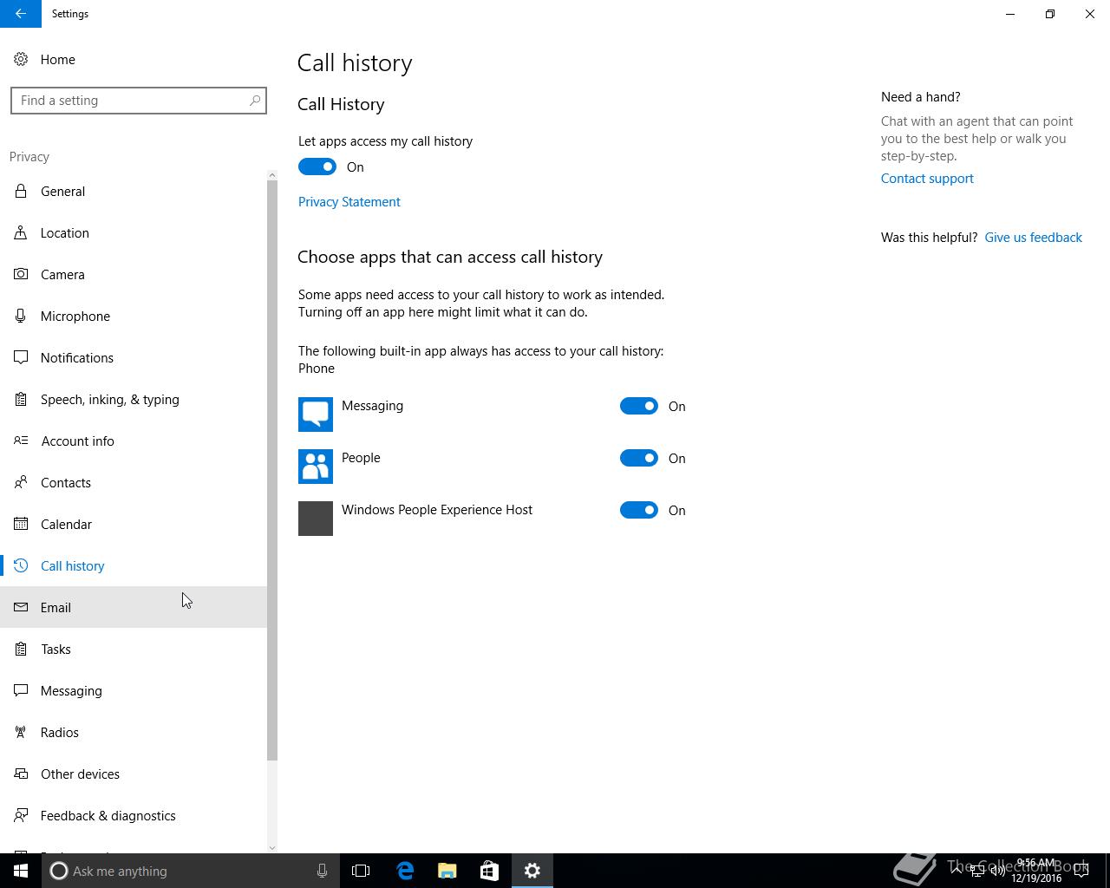The width and height of the screenshot is (1110, 888).
Task: Click the Ask me anything Cortana box
Action: coord(189,871)
